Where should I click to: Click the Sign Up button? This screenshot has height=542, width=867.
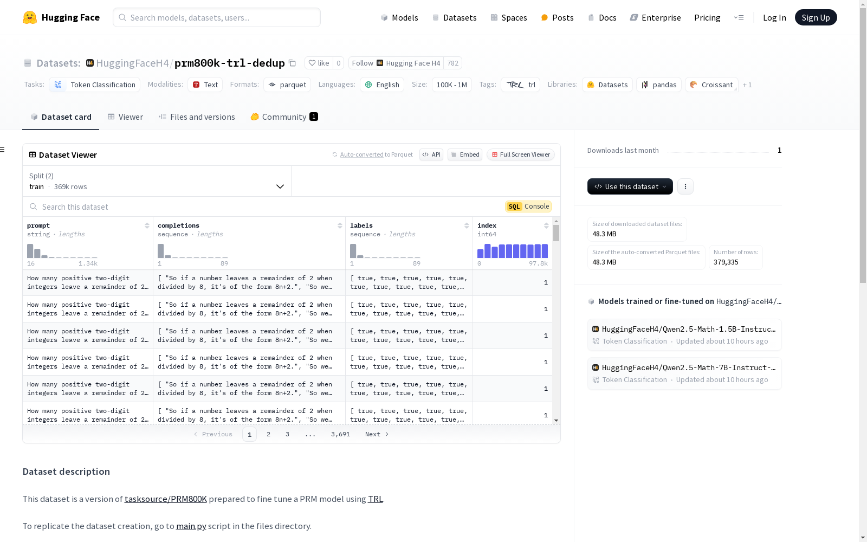(x=816, y=17)
